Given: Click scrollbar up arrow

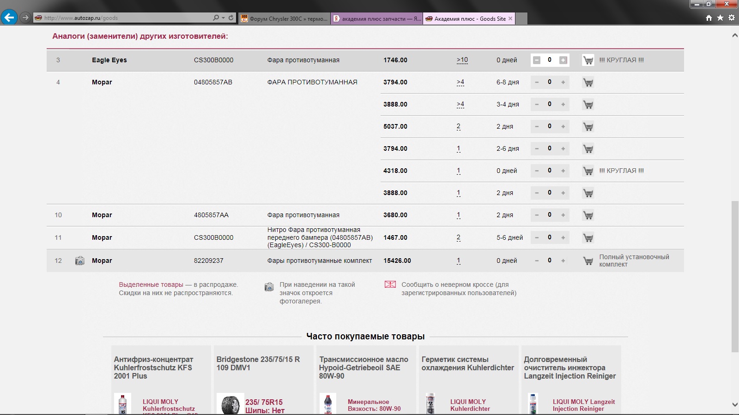Looking at the screenshot, I should tap(735, 36).
